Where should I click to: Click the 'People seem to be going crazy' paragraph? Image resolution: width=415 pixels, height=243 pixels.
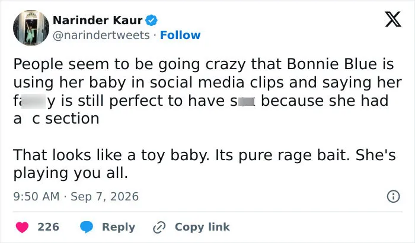click(x=207, y=91)
